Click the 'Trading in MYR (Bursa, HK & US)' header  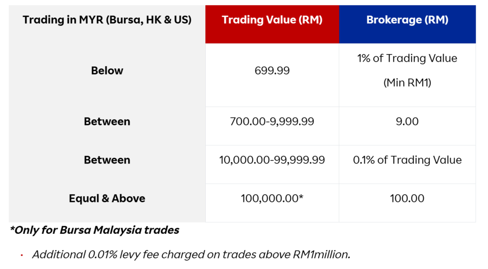click(x=107, y=20)
